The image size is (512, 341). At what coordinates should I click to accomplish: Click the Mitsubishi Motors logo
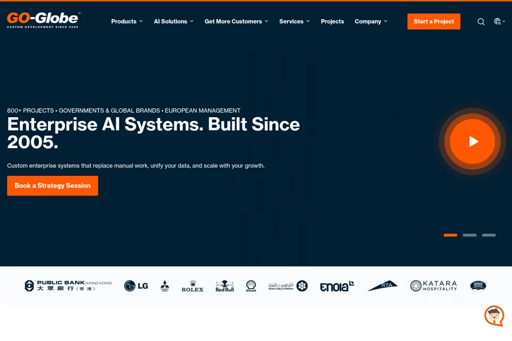(x=165, y=286)
